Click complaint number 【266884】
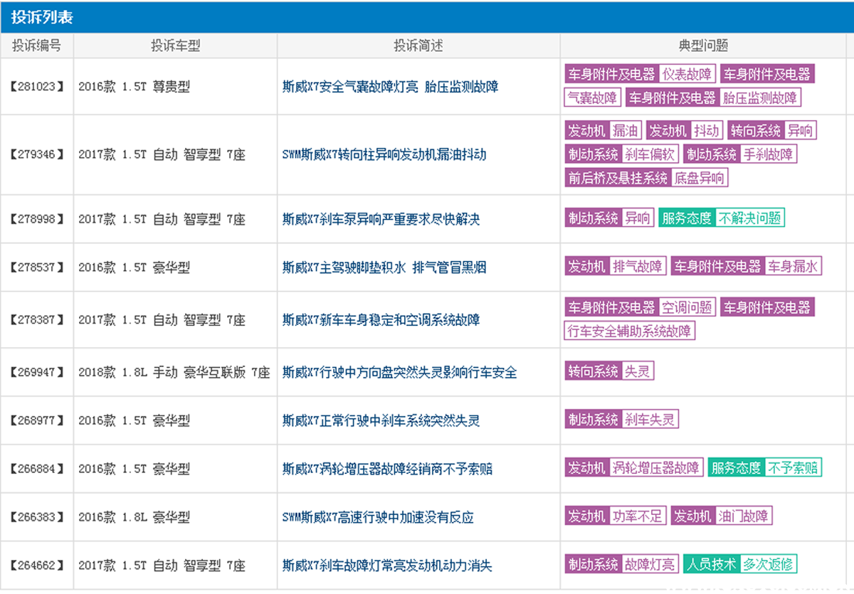Viewport: 854px width, 594px height. pyautogui.click(x=37, y=469)
